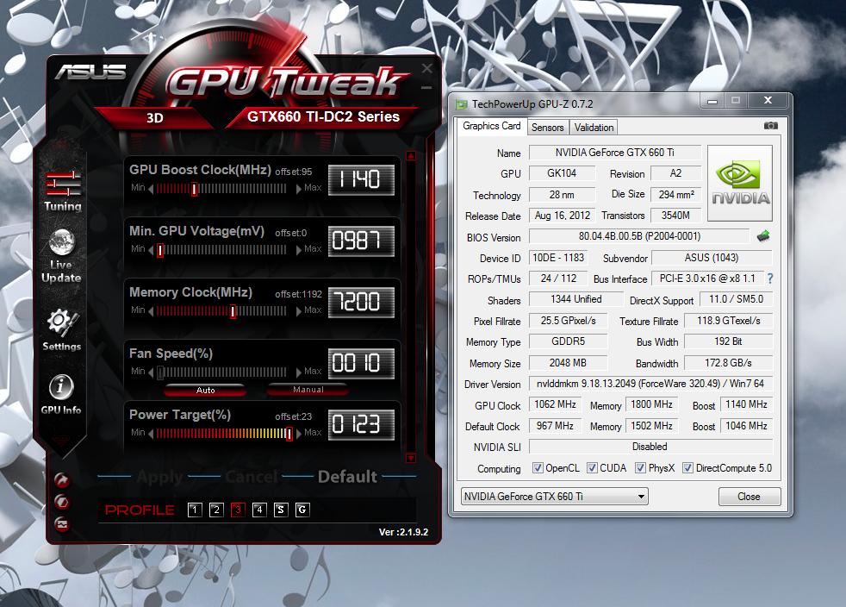Click the GPU Boost Clock value 1140
Screen dimensions: 846x607
pos(361,179)
